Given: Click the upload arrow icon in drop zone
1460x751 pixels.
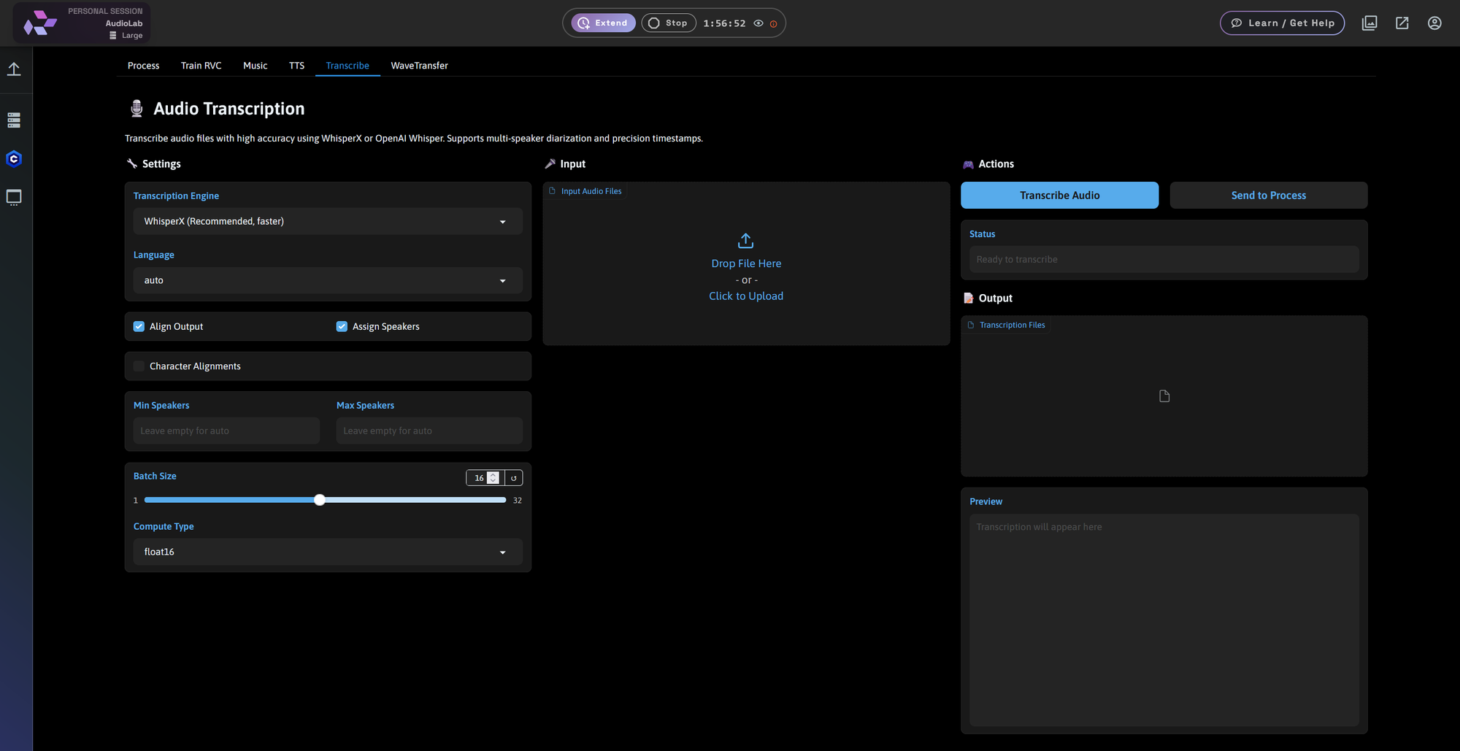Looking at the screenshot, I should (x=745, y=241).
